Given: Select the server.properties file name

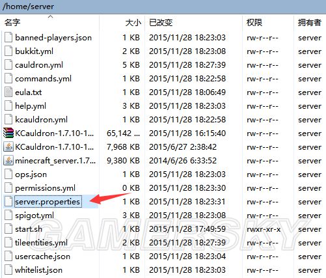Looking at the screenshot, I should tap(48, 202).
